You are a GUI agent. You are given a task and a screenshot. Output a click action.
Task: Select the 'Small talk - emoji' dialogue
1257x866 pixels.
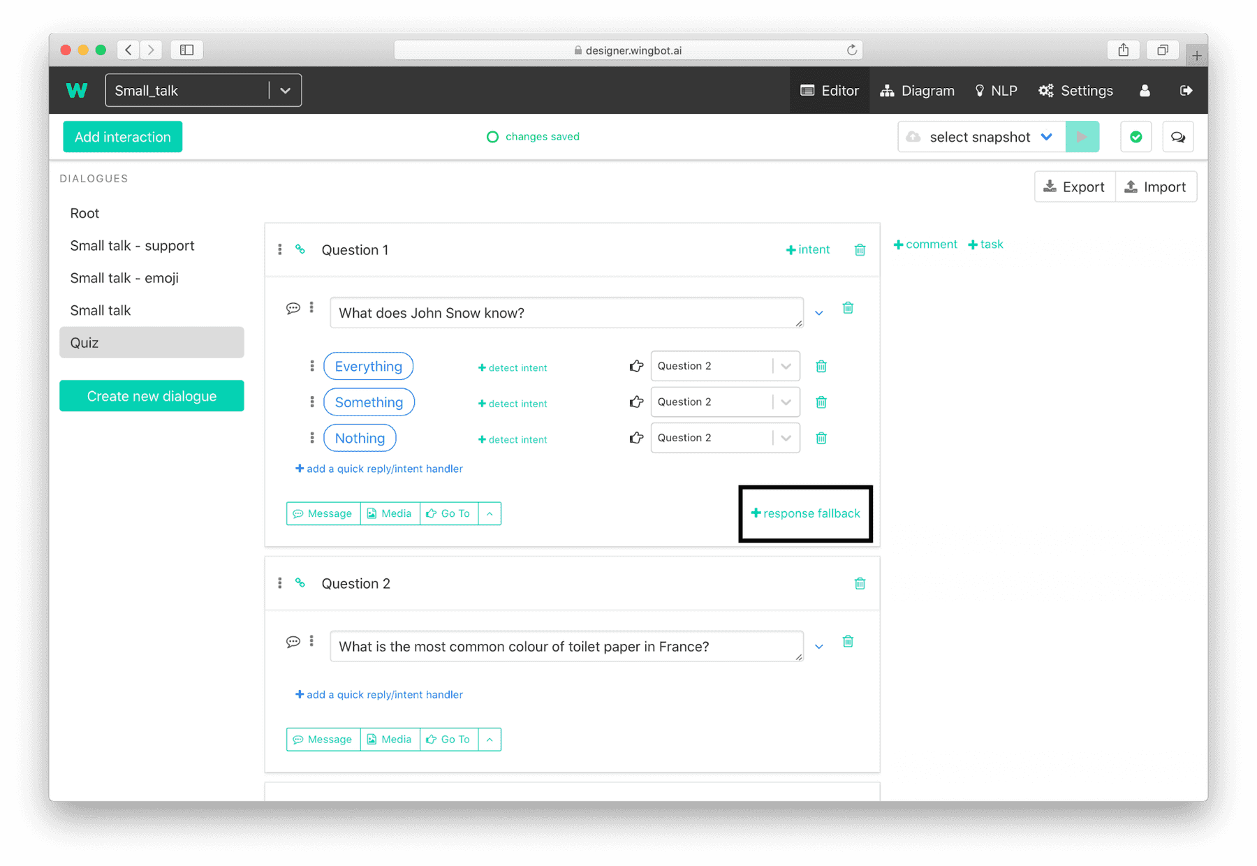coord(124,278)
